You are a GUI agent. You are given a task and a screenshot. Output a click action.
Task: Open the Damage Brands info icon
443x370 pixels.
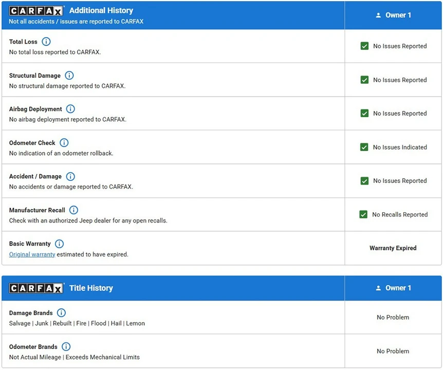pos(61,312)
